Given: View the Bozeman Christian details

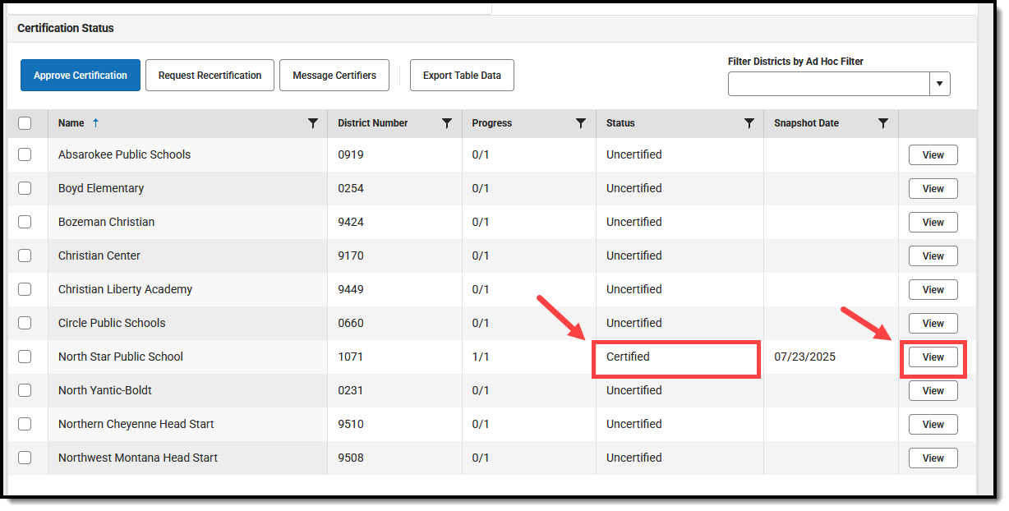Looking at the screenshot, I should [933, 223].
